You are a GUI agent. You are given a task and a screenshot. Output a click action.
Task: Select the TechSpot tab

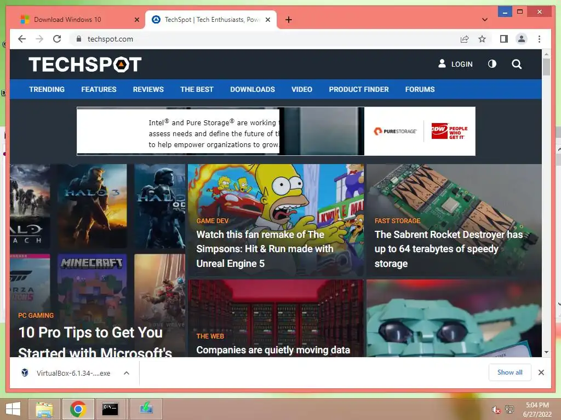tap(211, 20)
